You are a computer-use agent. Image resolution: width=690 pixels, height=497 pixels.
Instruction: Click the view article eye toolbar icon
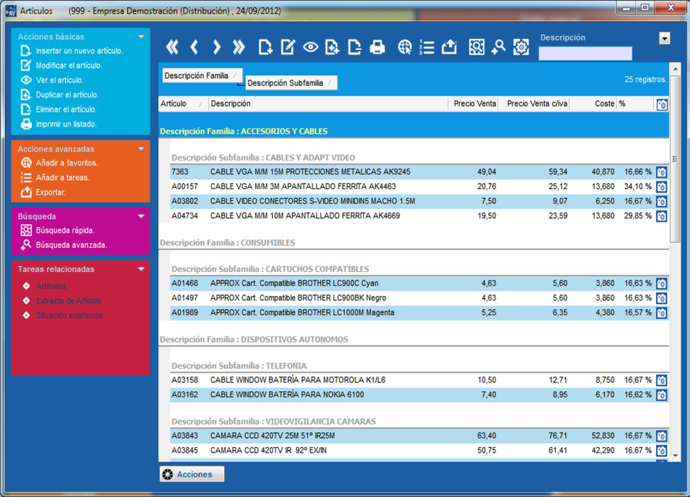[311, 47]
